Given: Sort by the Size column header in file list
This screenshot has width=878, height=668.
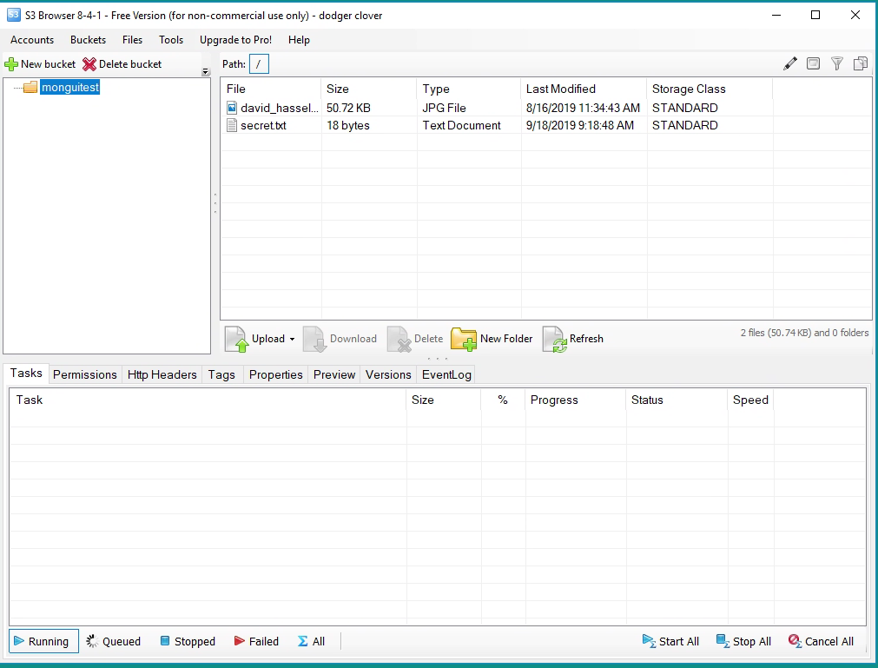Looking at the screenshot, I should point(369,89).
